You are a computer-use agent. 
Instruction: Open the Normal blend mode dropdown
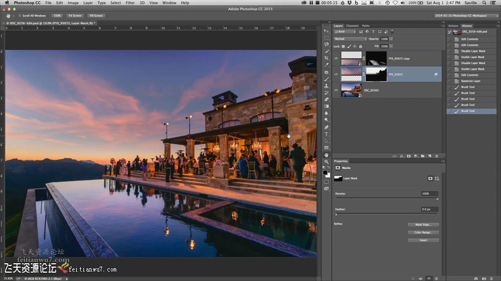(350, 39)
